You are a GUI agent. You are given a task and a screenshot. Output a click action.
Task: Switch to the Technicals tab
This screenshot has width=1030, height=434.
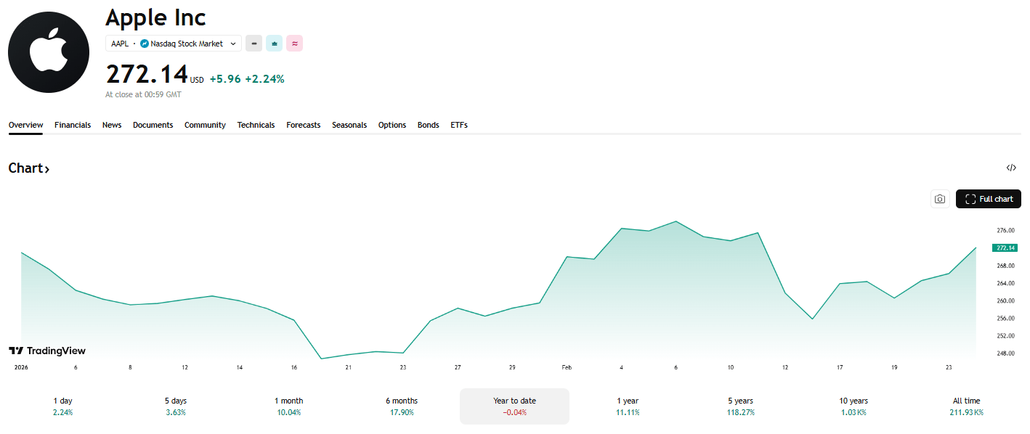click(256, 125)
